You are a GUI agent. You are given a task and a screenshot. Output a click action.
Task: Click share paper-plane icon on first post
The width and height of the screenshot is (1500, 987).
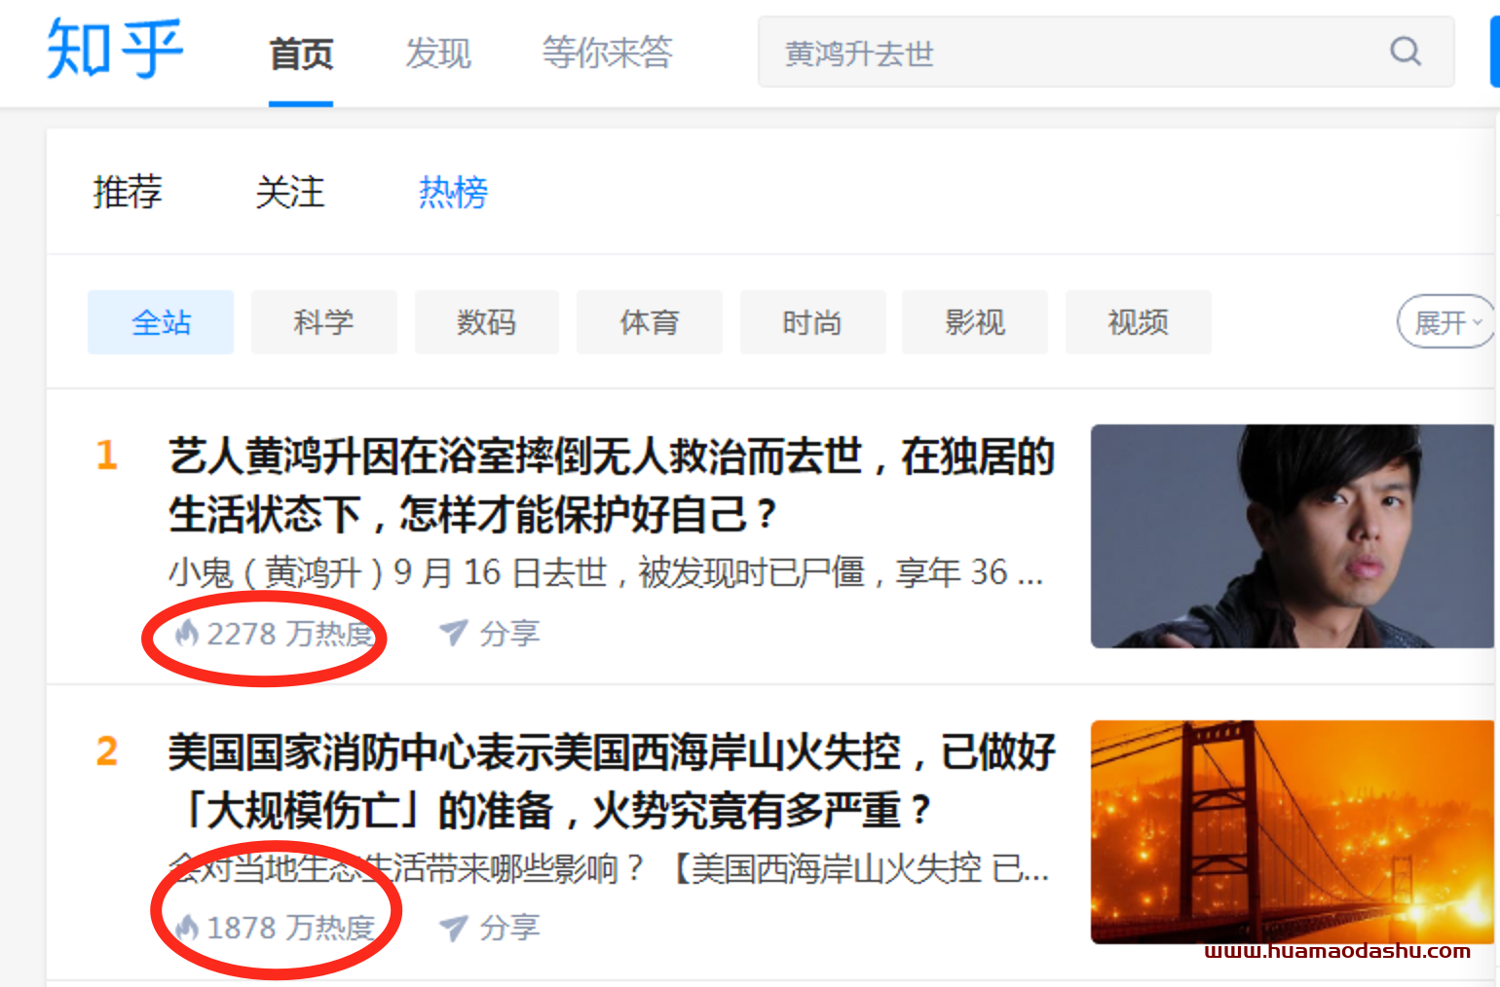(454, 633)
